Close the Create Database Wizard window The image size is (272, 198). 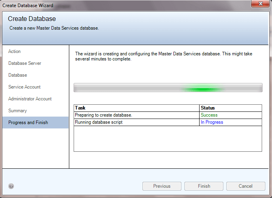point(261,4)
